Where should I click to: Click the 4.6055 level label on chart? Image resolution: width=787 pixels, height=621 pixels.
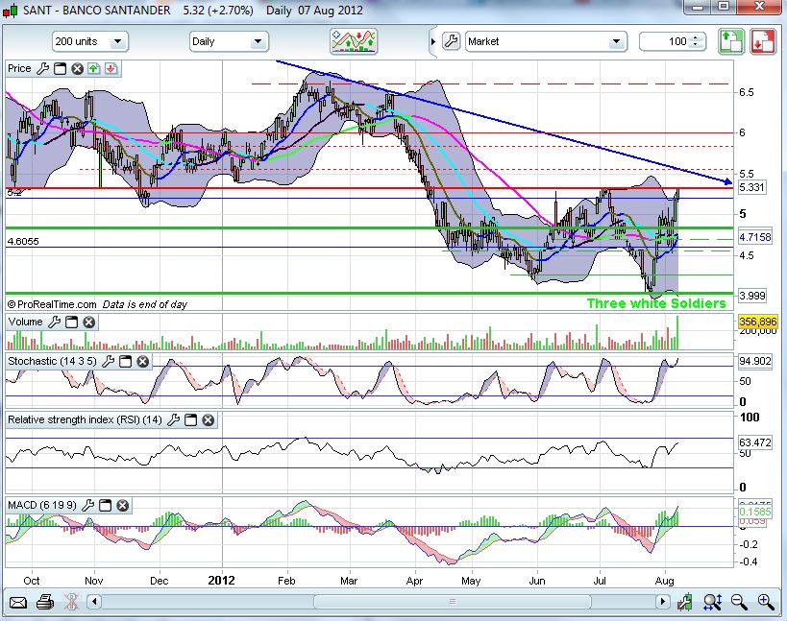click(23, 241)
